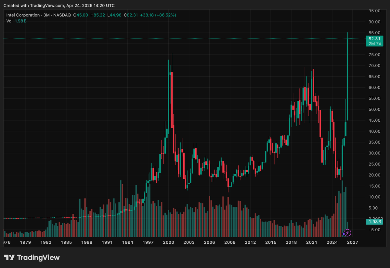This screenshot has height=268, width=390.
Task: Click the latest tall green candle body
Action: (347, 79)
